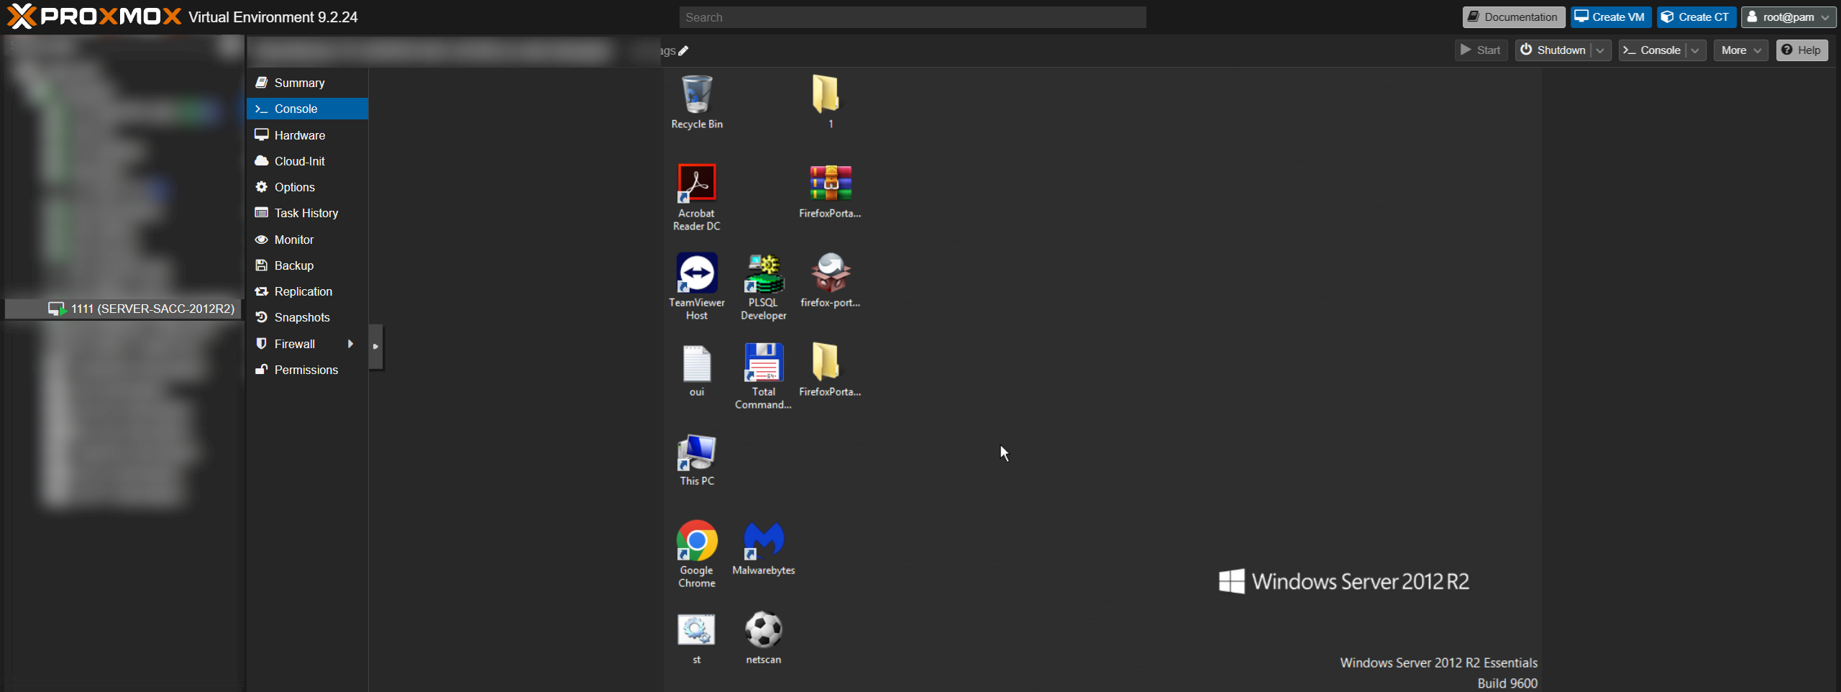Click the Search input field

pos(913,17)
